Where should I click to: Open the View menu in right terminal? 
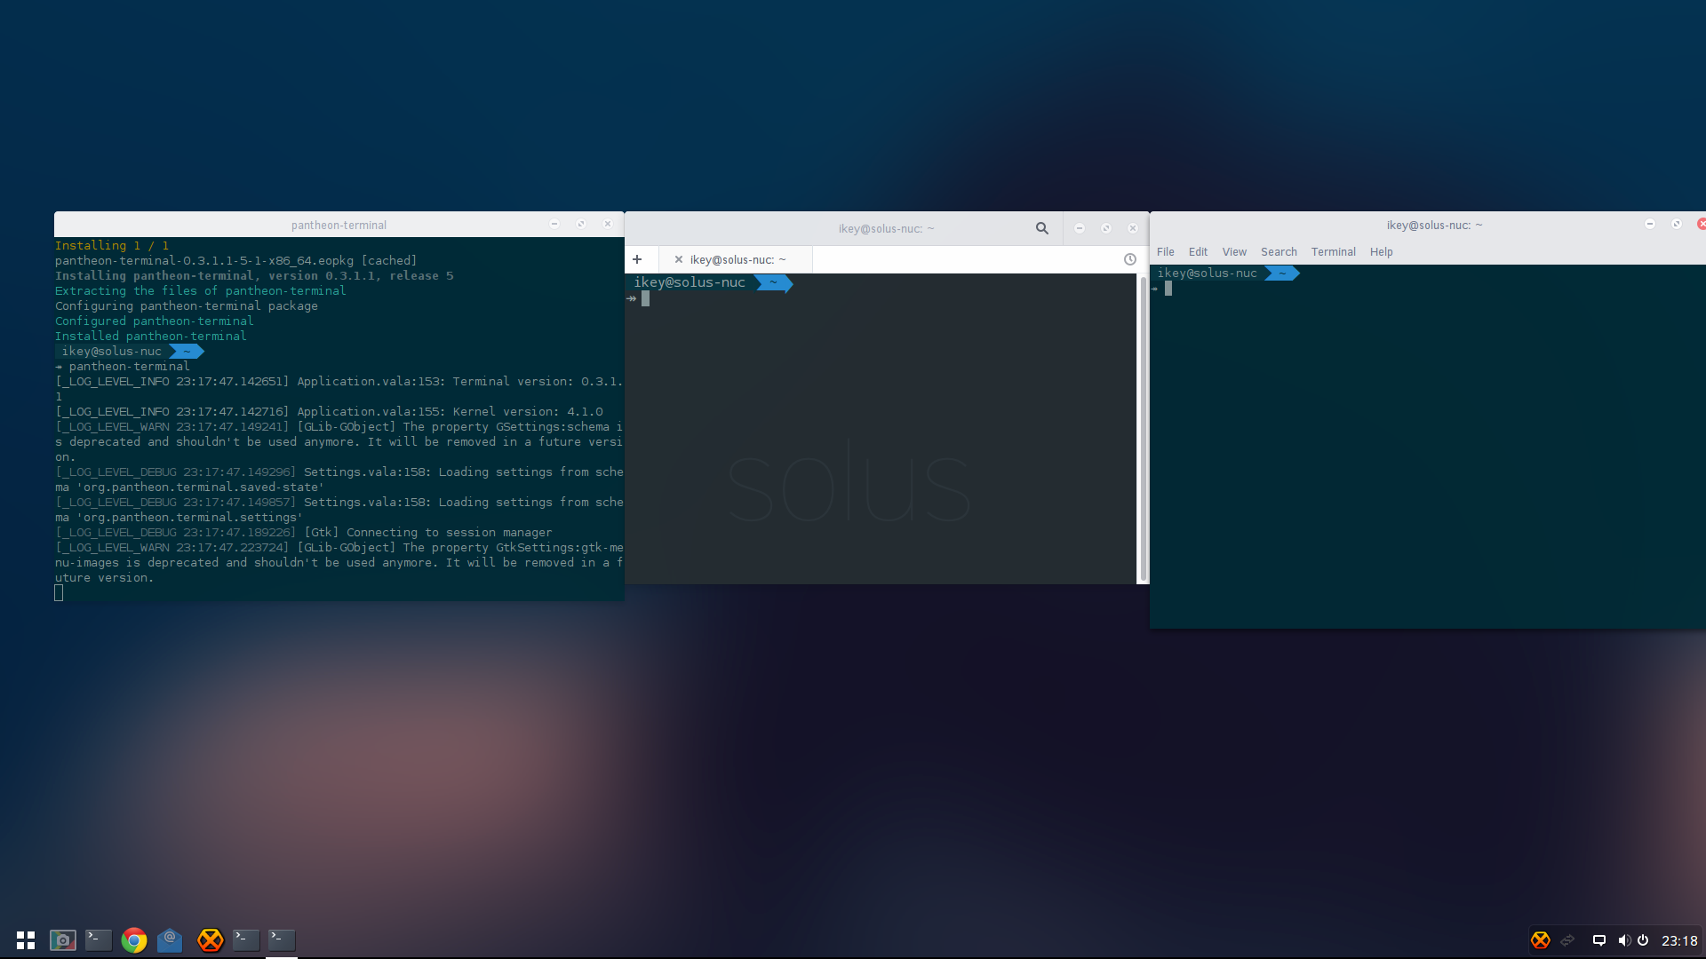pyautogui.click(x=1234, y=252)
